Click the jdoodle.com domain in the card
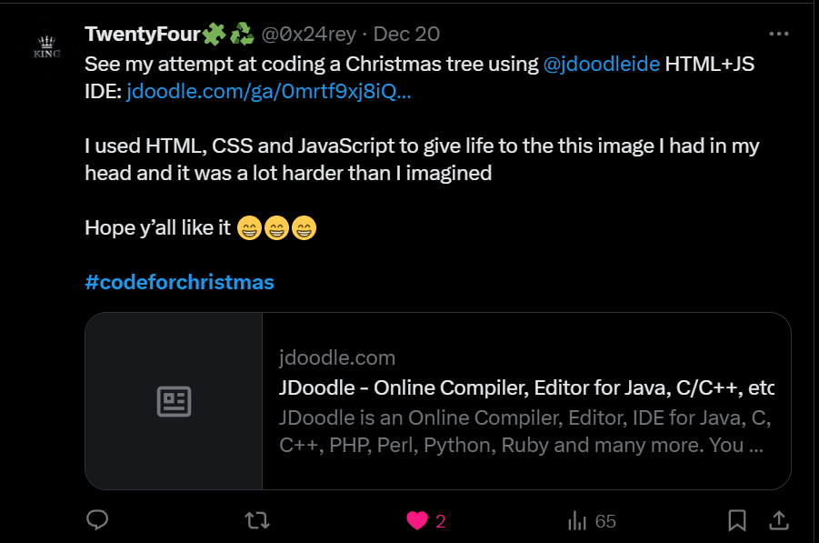819x543 pixels. [337, 357]
